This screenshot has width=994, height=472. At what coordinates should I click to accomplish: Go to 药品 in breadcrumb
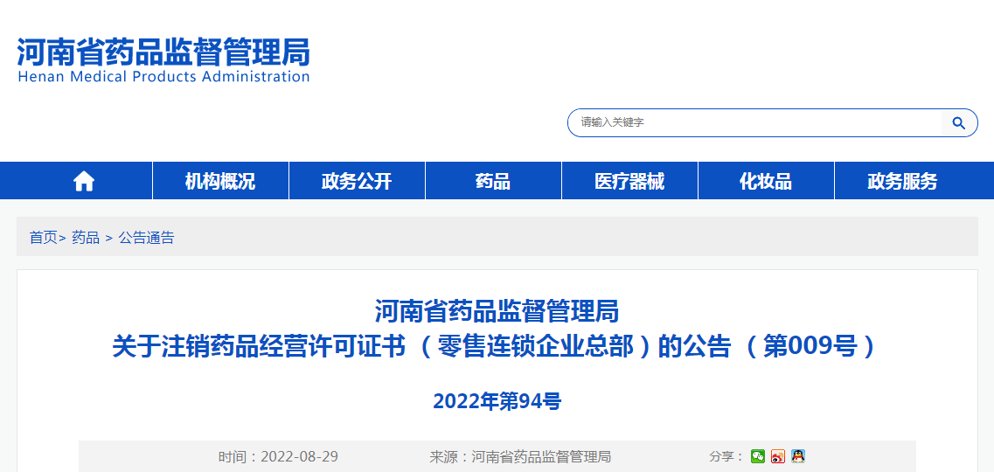tap(86, 239)
